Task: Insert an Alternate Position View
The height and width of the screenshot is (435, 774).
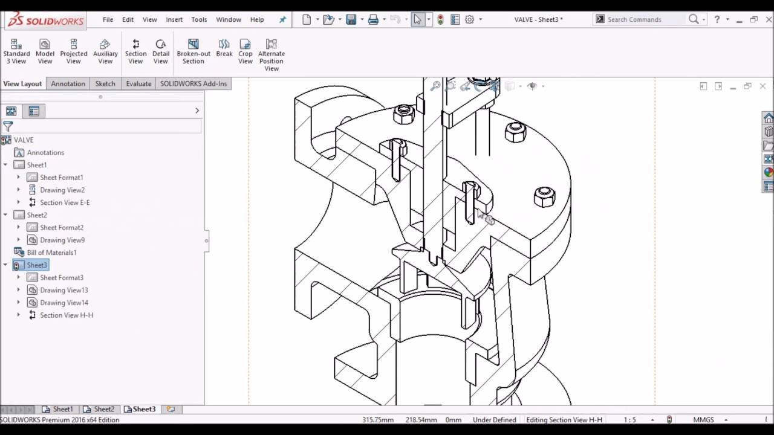Action: pyautogui.click(x=272, y=55)
